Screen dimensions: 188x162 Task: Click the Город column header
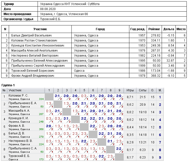100,29
